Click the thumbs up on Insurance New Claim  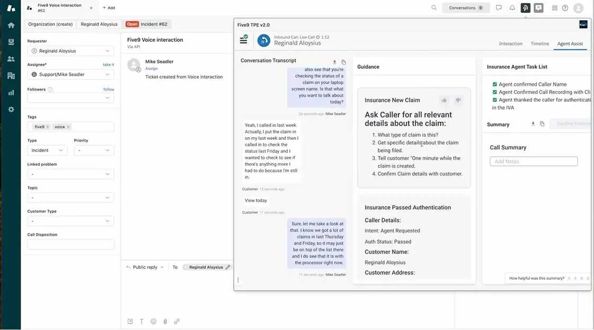click(444, 100)
